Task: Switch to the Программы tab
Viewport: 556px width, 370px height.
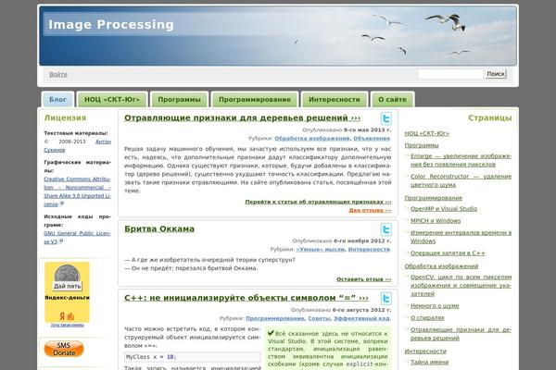Action: coord(179,100)
